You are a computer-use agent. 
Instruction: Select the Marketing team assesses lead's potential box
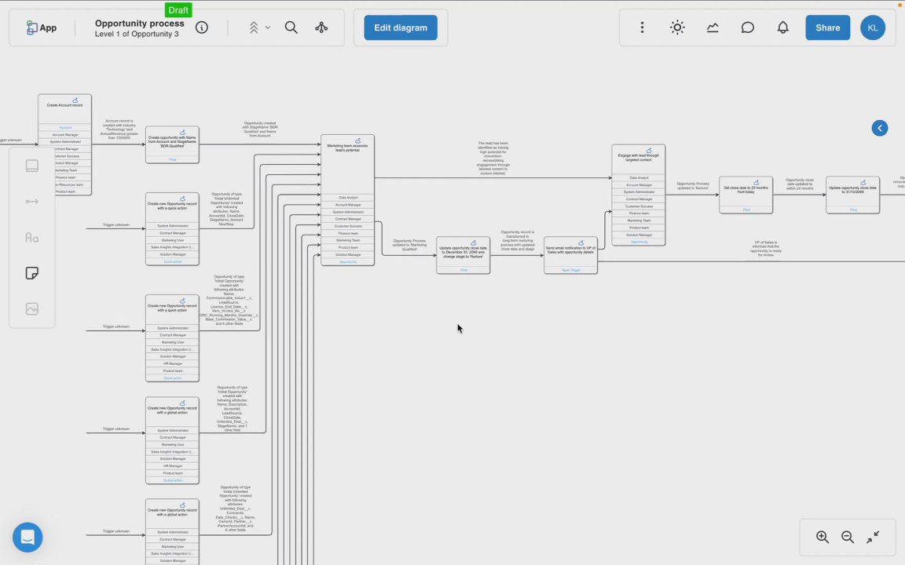[x=347, y=201]
